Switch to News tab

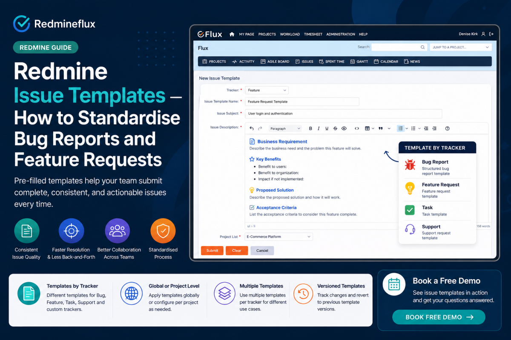tap(412, 62)
